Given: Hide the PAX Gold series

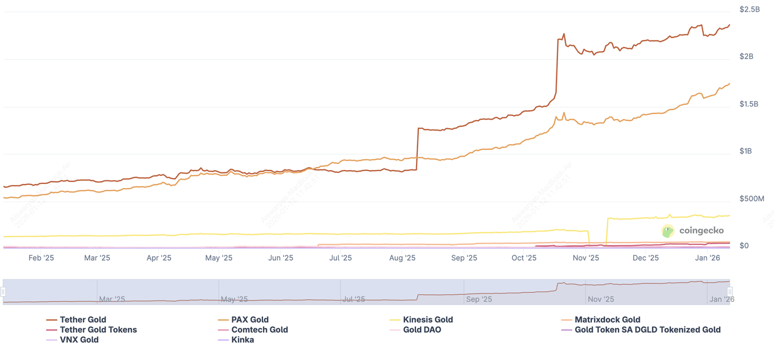Looking at the screenshot, I should point(250,320).
